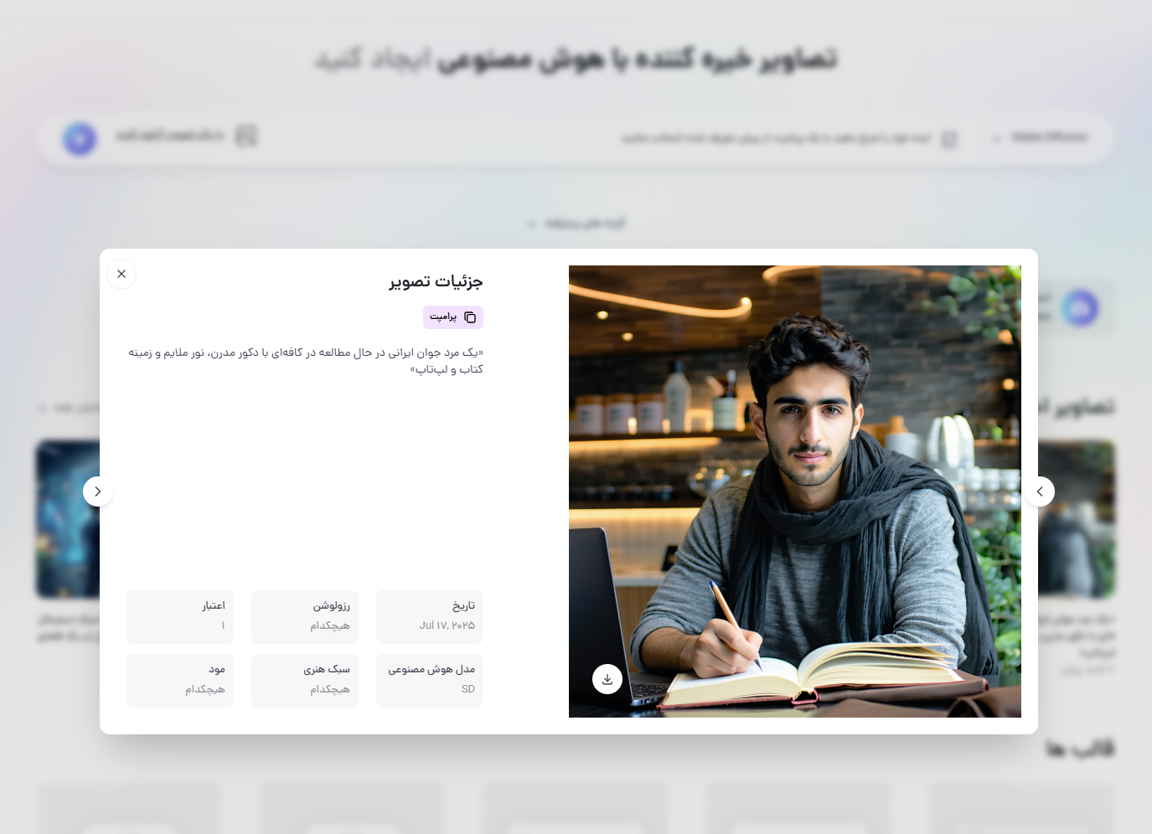Viewport: 1152px width, 834px height.
Task: Select the مدل هوش مصنوعی card
Action: (x=430, y=681)
